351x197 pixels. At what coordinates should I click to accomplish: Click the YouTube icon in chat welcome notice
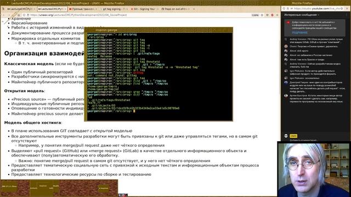[288, 22]
